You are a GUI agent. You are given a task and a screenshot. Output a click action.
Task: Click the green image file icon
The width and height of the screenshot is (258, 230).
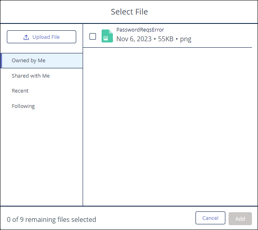(107, 36)
